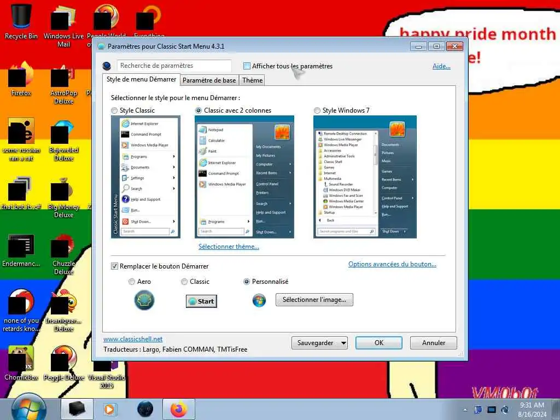Choose the Classic button radio option

click(184, 282)
